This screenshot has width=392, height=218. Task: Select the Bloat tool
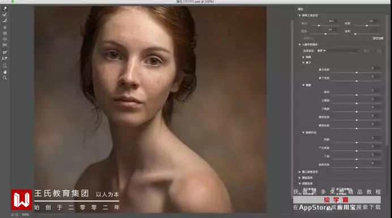tap(5, 39)
